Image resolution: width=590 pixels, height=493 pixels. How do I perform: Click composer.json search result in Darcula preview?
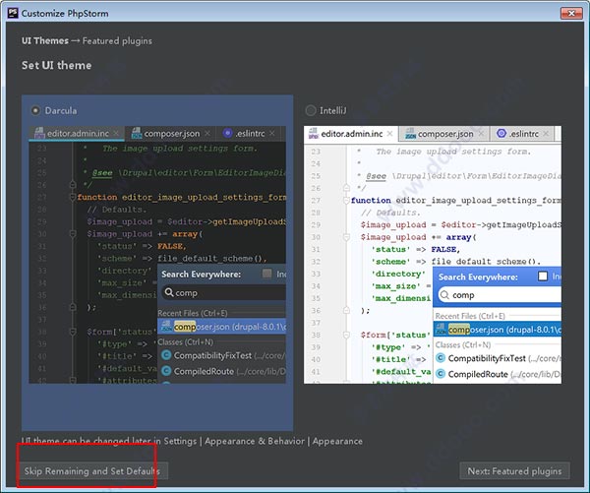coord(221,326)
